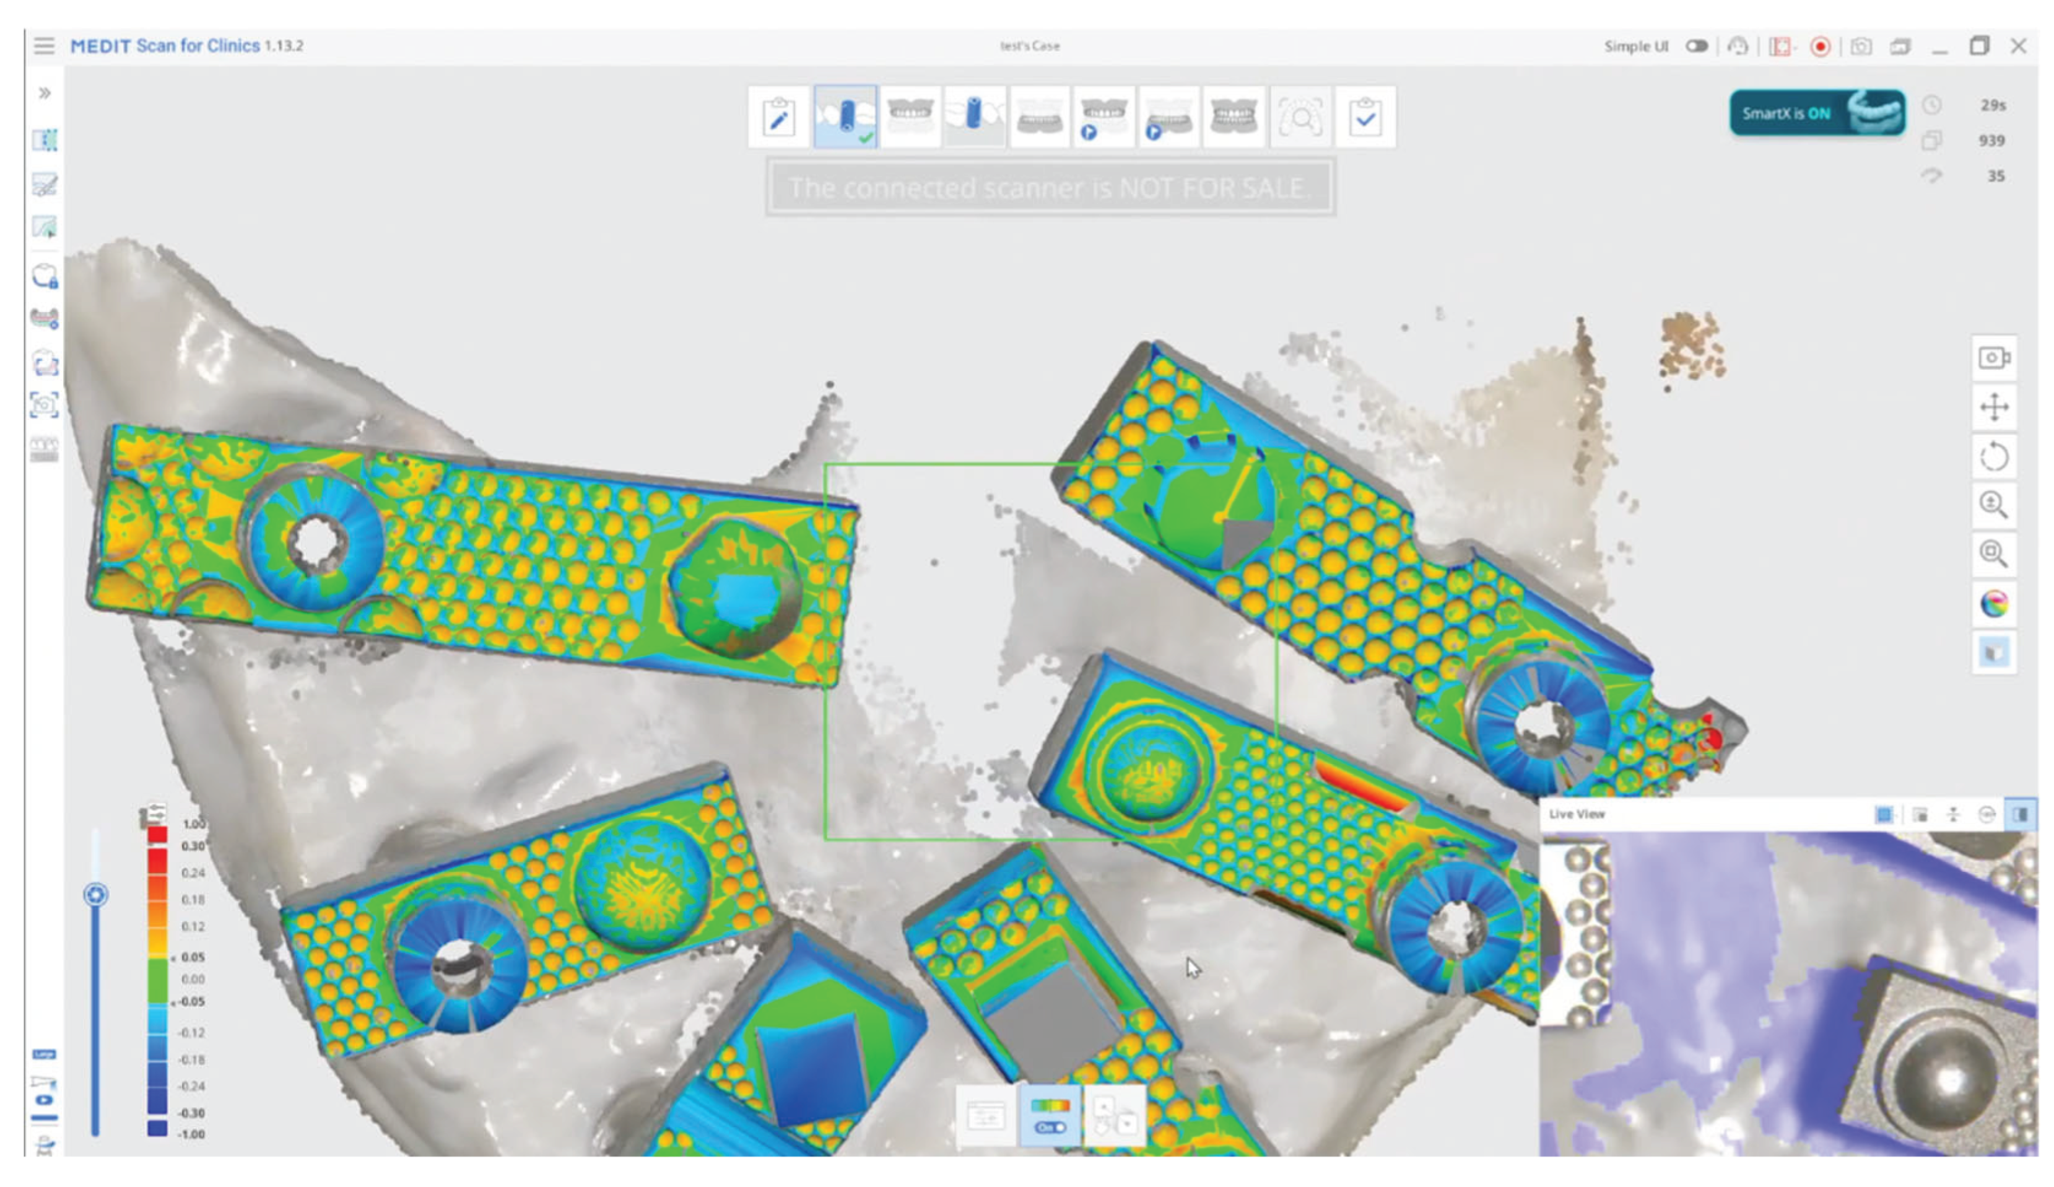Take a screenshot with camera icon
2054x1187 pixels.
pos(1861,46)
